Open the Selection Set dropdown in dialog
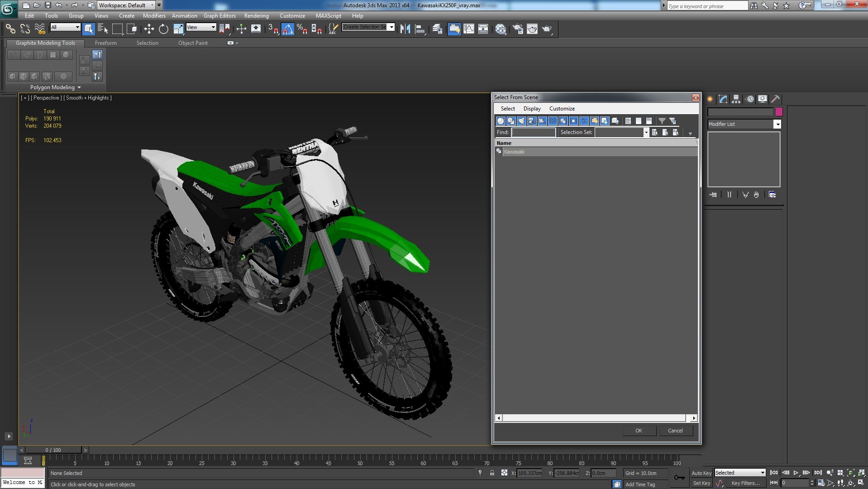Viewport: 868px width, 489px height. (x=646, y=132)
